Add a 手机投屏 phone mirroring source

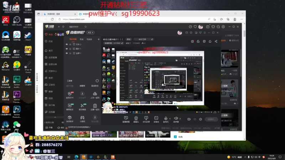pyautogui.click(x=146, y=119)
